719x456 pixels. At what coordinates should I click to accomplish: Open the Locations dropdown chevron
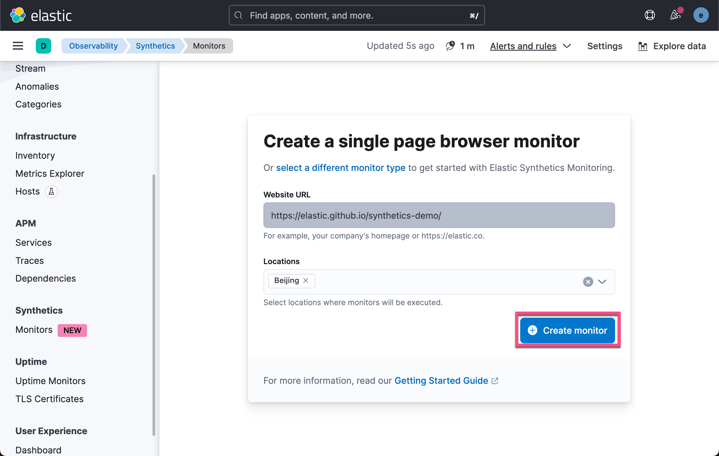(602, 282)
